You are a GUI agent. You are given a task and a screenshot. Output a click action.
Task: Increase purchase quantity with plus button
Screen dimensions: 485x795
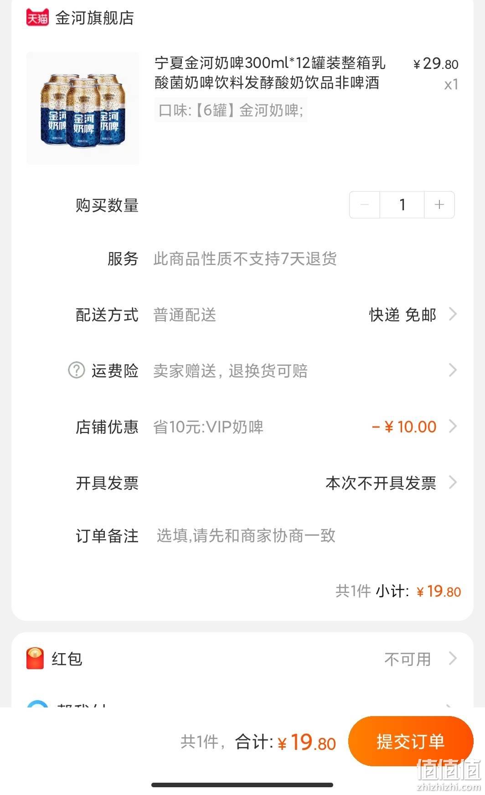point(439,205)
